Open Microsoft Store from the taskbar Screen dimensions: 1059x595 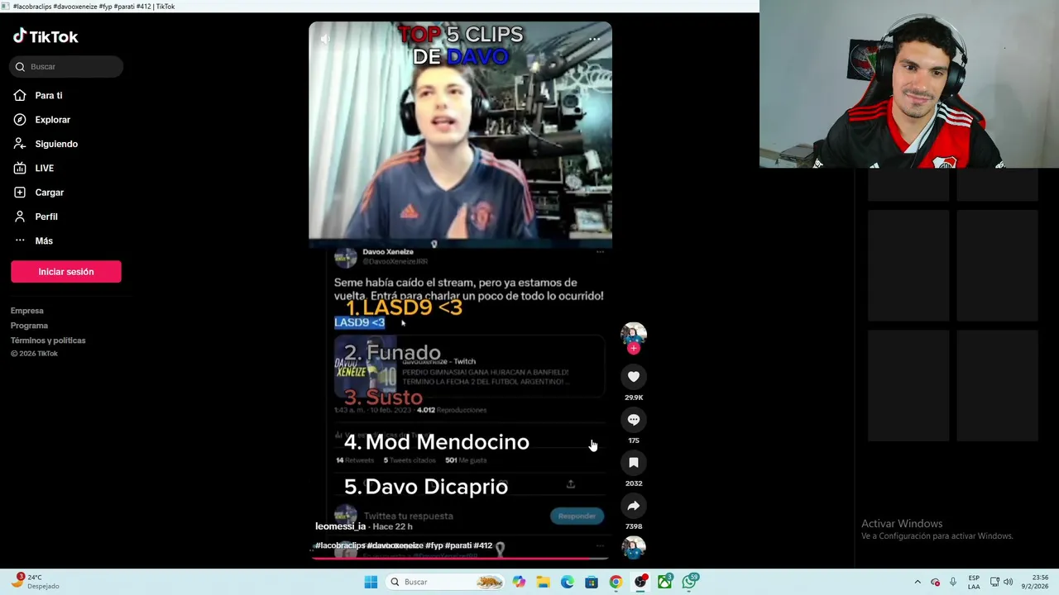click(x=592, y=582)
